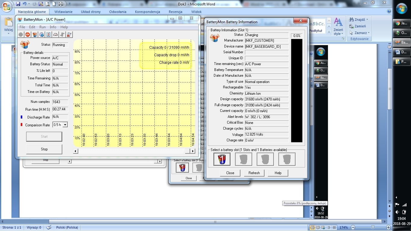Open undo history dropdown arrow
411x231 pixels.
click(29, 4)
